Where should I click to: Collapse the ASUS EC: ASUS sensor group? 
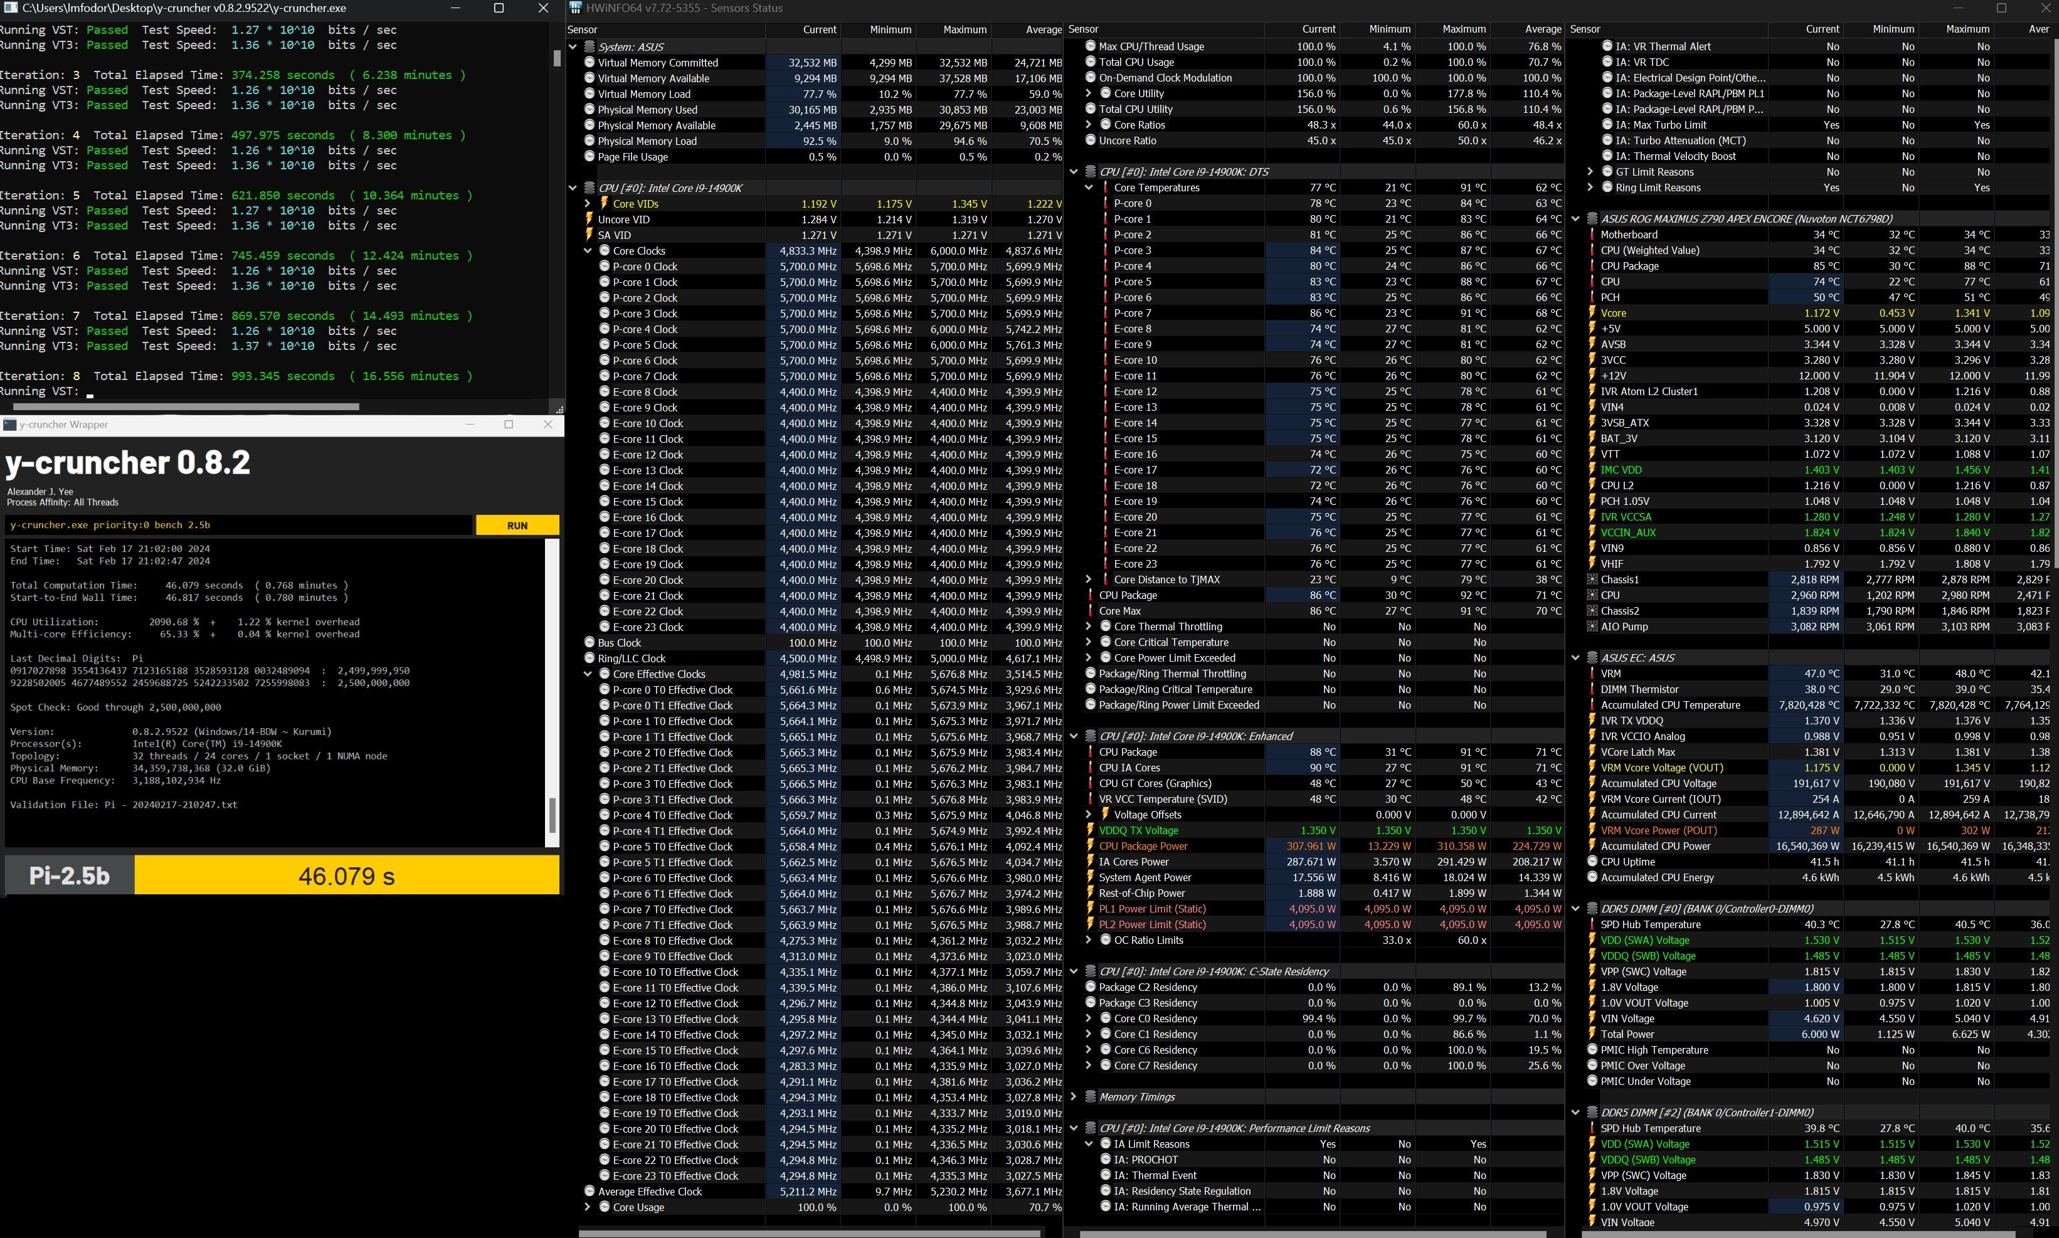click(x=1575, y=659)
